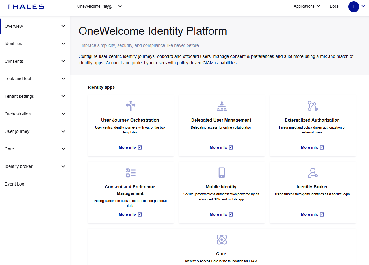Open the OneWelcome Playground tenant dropdown
Viewport: 369px width, 265px height.
(x=100, y=6)
